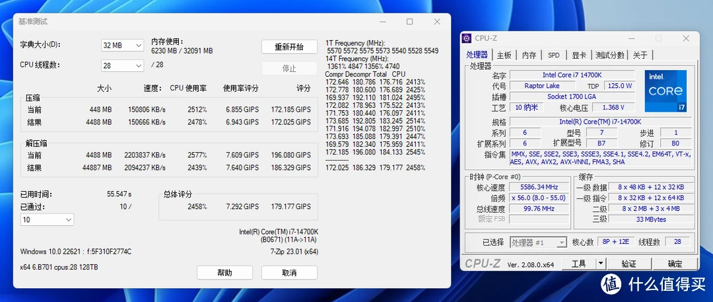Click the 取消 cancel button

click(289, 273)
